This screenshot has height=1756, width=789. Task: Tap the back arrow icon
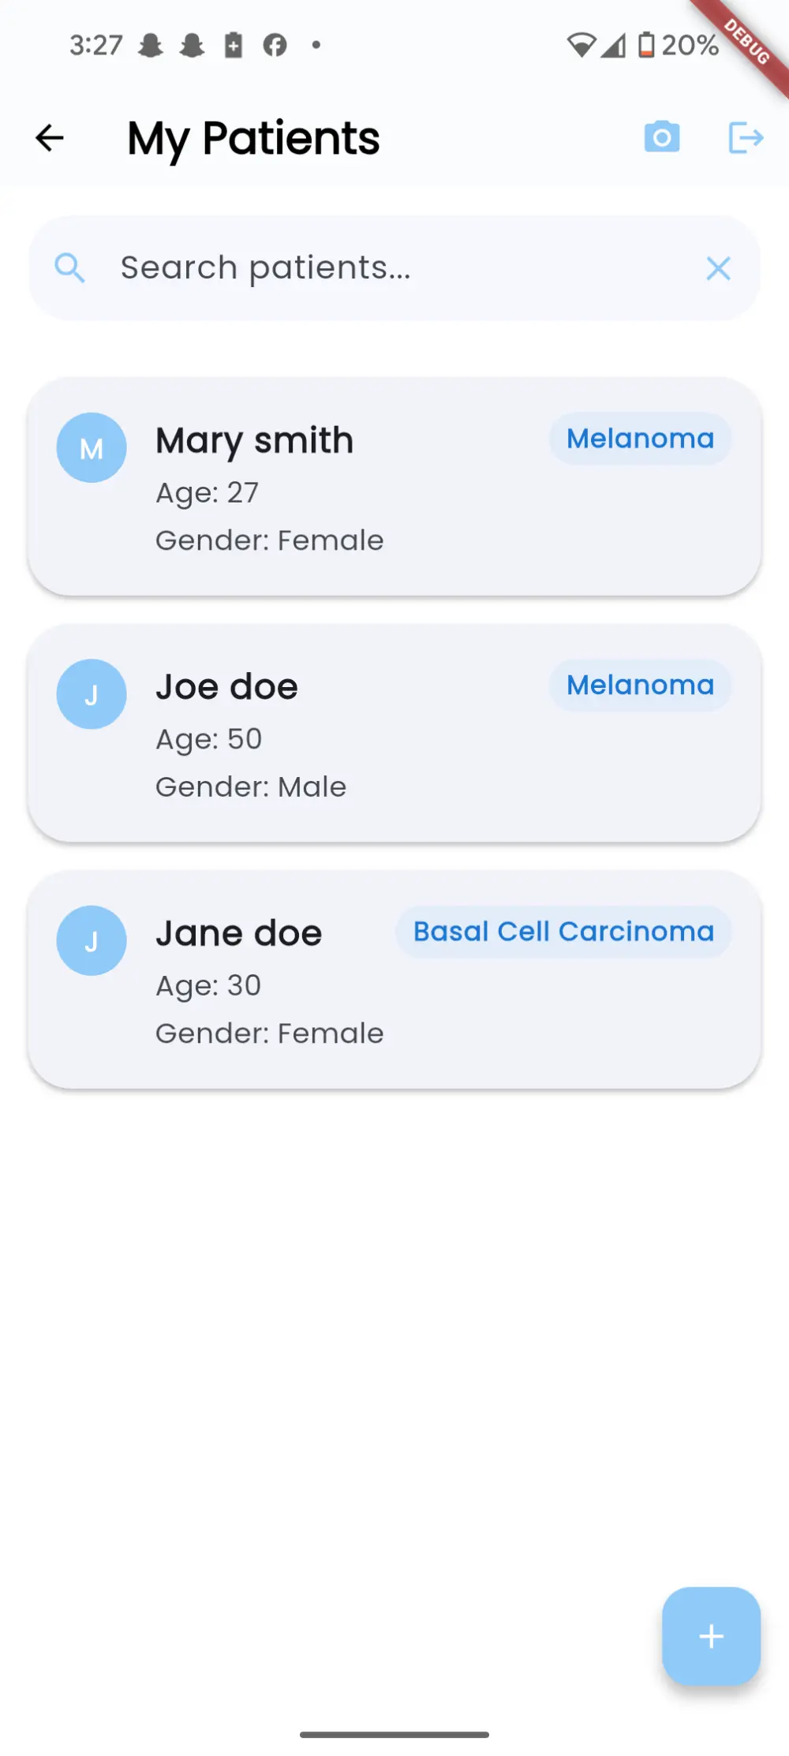tap(50, 138)
